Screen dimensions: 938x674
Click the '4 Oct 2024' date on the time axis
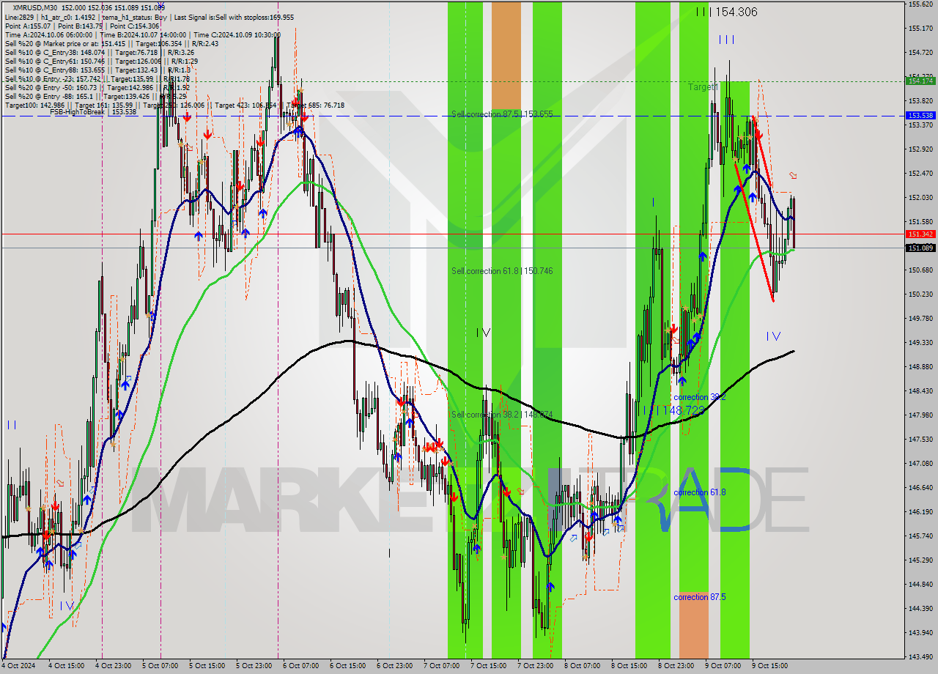[18, 666]
